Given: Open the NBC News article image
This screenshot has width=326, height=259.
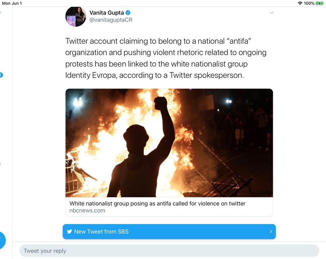Looking at the screenshot, I should point(169,143).
